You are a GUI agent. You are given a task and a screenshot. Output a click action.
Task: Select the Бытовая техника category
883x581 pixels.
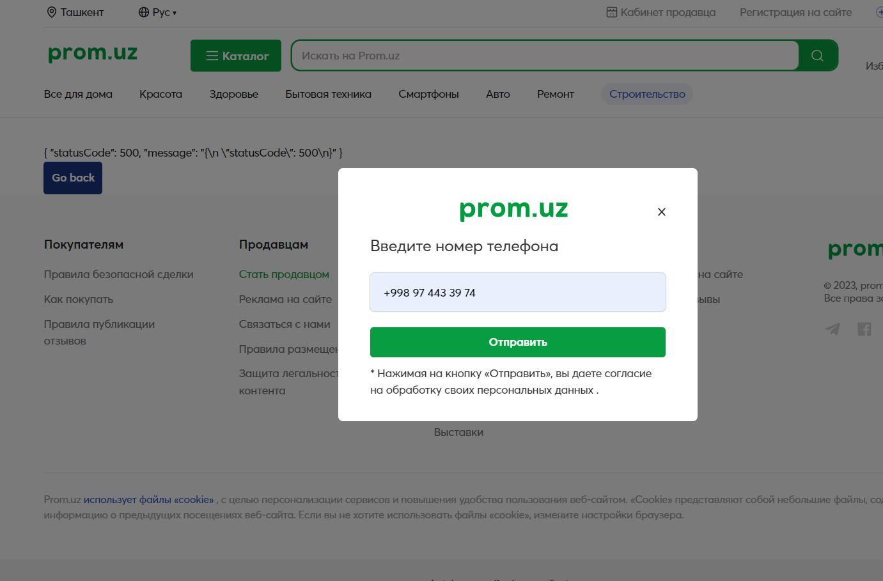[x=328, y=94]
